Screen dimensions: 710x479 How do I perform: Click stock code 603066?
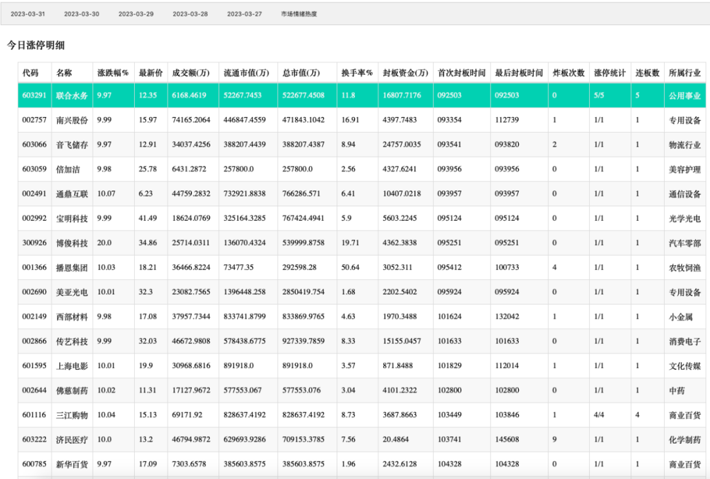click(x=34, y=145)
